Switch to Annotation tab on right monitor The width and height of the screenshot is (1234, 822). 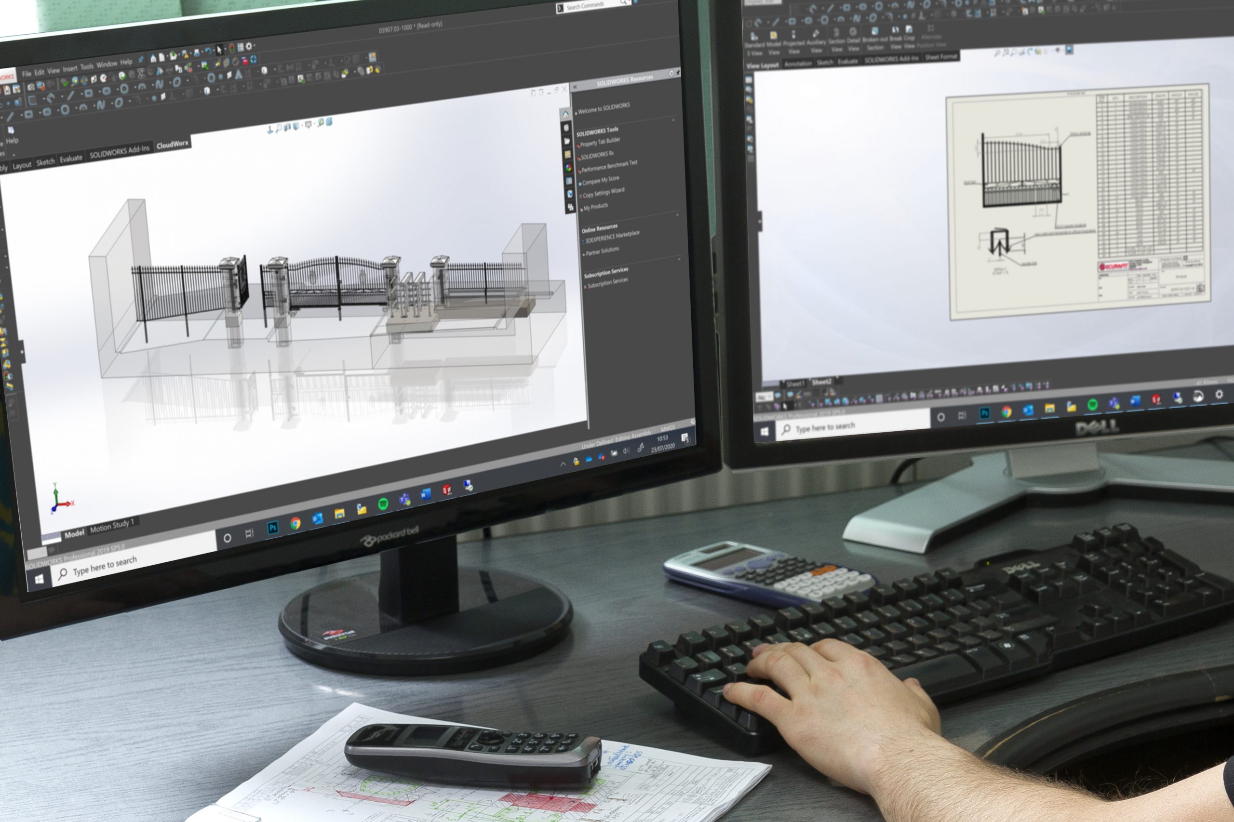click(798, 64)
